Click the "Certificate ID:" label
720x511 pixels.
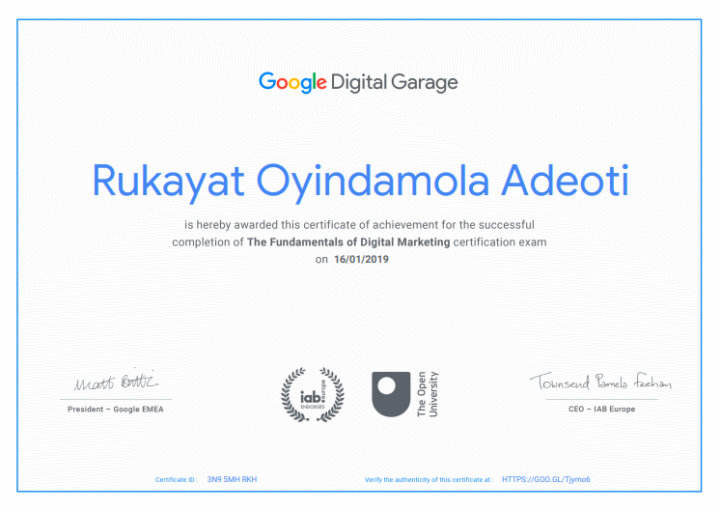coord(176,479)
